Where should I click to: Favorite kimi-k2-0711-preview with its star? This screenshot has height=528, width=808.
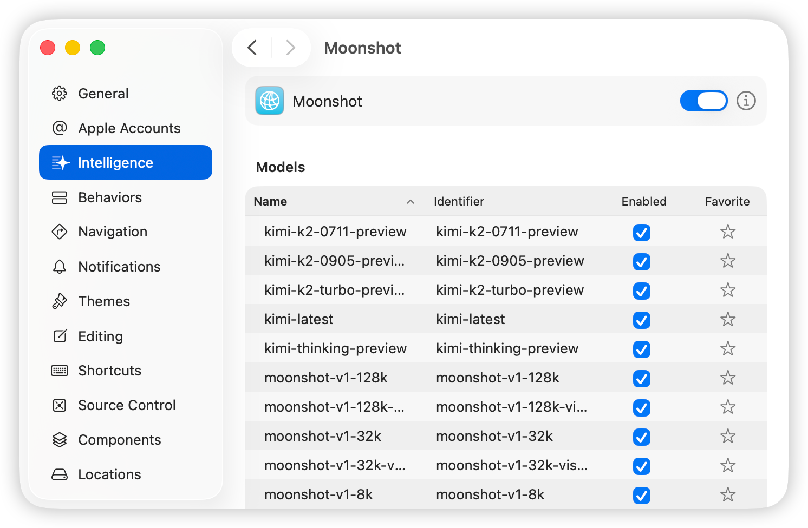coord(727,232)
